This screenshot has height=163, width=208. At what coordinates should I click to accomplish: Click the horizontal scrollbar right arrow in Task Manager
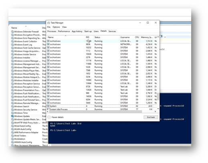[x=155, y=111]
